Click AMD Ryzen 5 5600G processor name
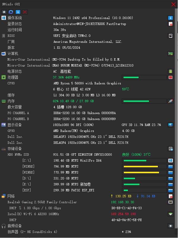The width and height of the screenshot is (178, 238). click(x=87, y=83)
